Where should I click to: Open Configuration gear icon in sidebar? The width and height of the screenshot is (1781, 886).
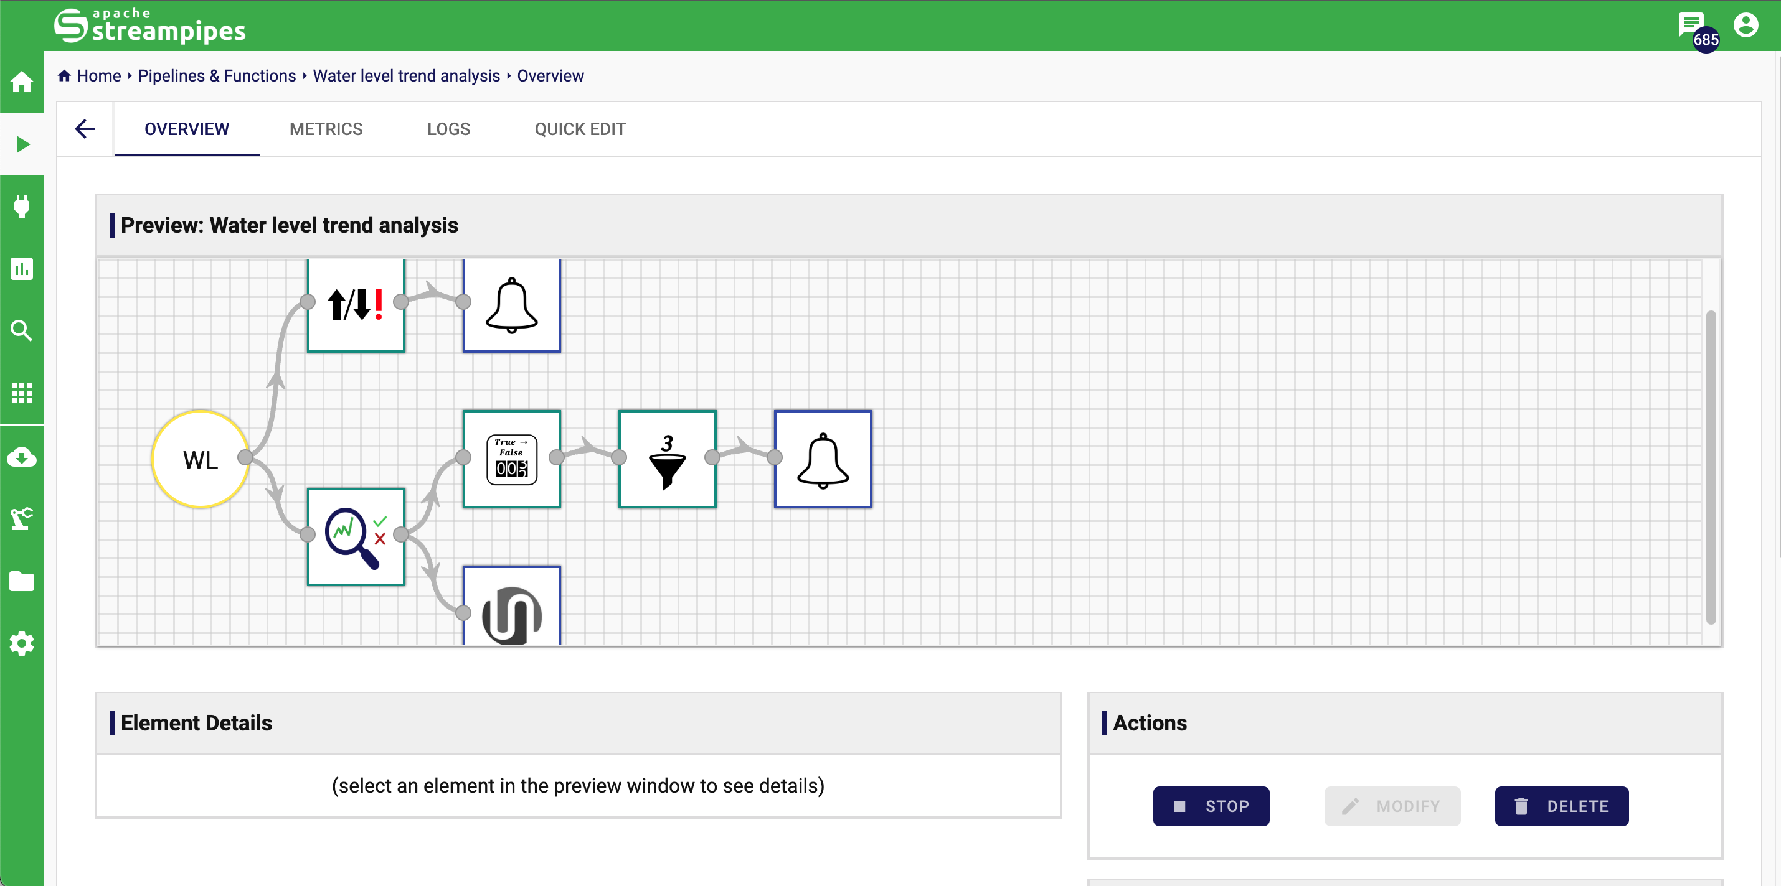[21, 643]
